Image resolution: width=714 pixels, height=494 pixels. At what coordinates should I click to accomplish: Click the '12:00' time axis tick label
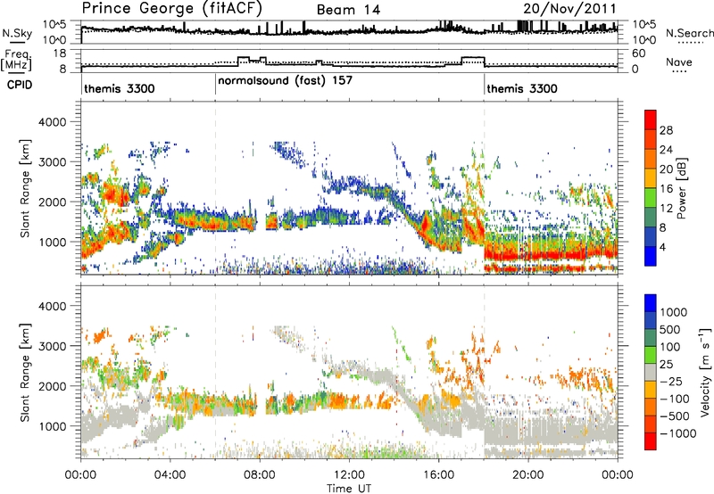(x=349, y=475)
